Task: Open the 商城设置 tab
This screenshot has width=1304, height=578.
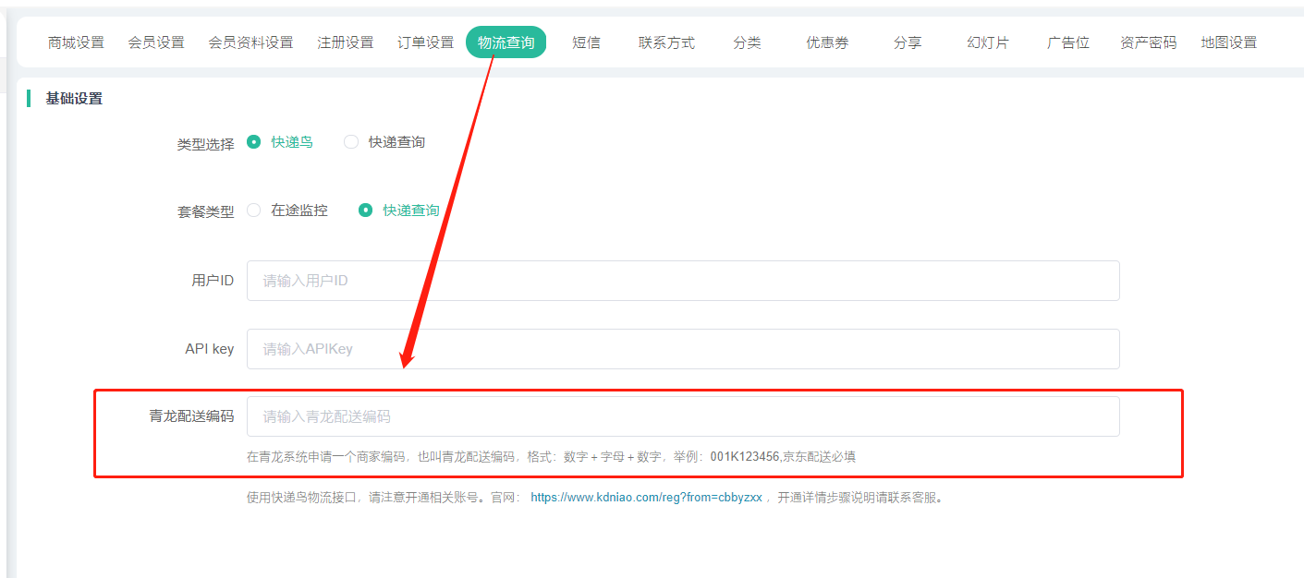Action: point(76,42)
